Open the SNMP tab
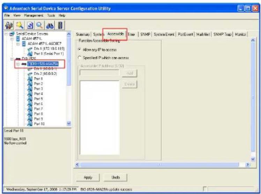 145,35
